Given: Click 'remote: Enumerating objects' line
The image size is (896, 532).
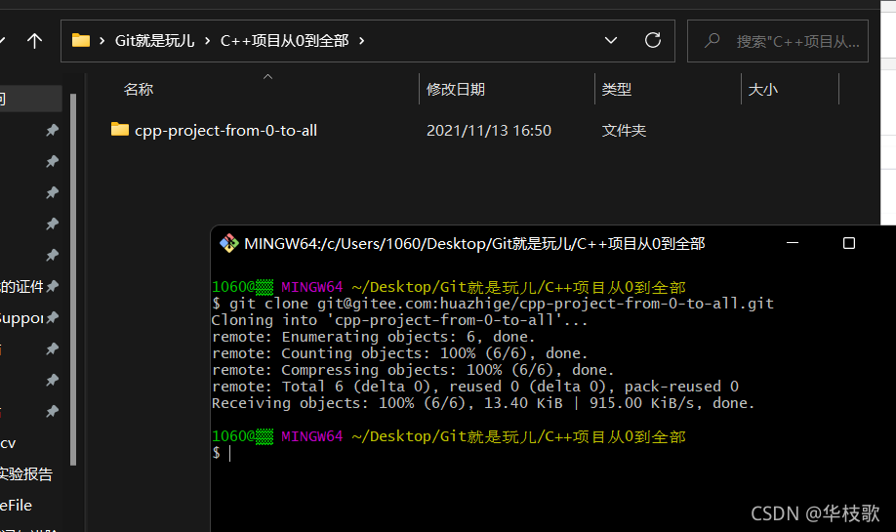Looking at the screenshot, I should tap(374, 337).
